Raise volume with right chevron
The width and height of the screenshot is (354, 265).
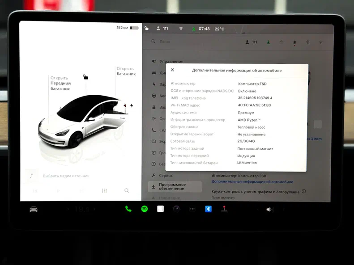click(x=284, y=210)
